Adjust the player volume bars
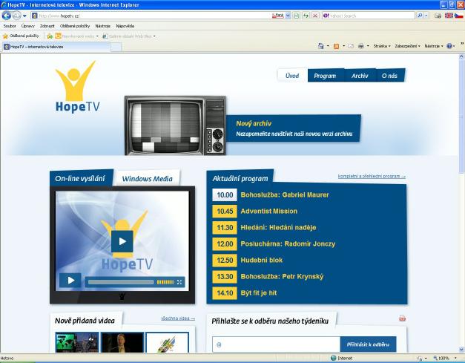This screenshot has width=465, height=363. (165, 282)
